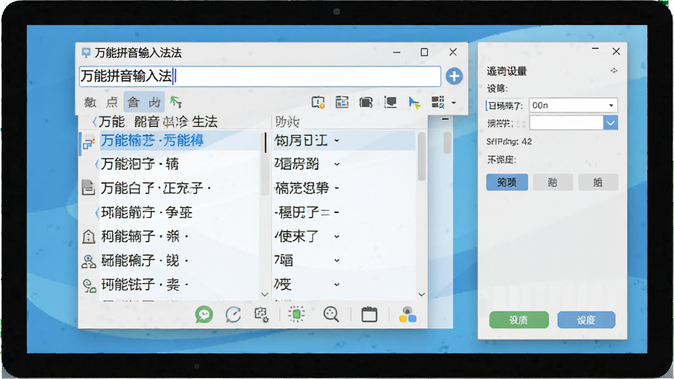The height and width of the screenshot is (379, 674).
Task: Click the right candidate column's vertical scrollbar
Action: point(422,157)
